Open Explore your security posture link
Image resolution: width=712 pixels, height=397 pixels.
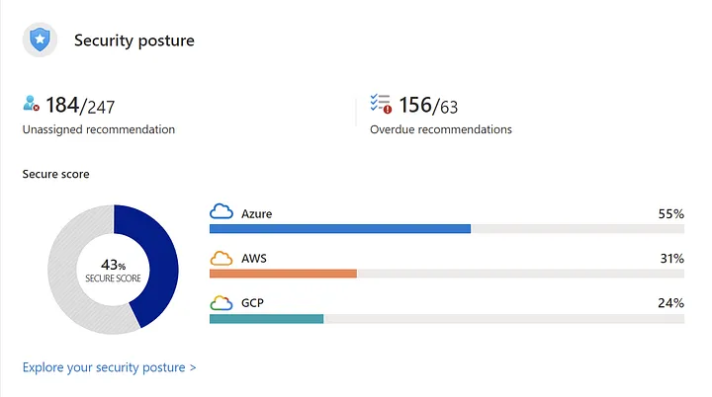click(109, 367)
